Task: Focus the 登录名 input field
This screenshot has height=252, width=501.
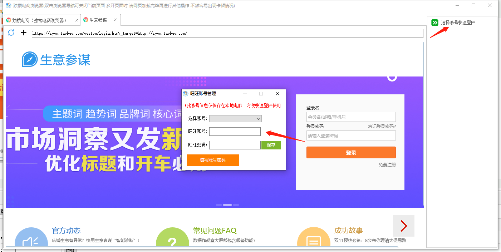Action: pyautogui.click(x=351, y=117)
